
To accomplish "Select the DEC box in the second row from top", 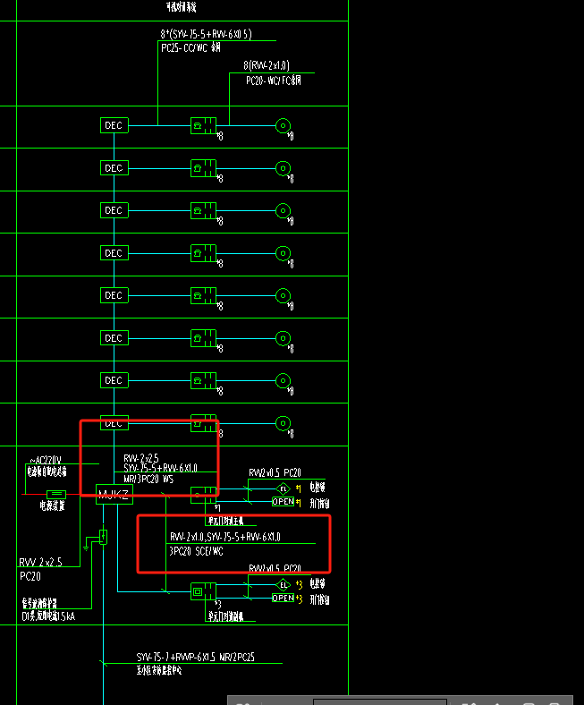I will coord(114,168).
